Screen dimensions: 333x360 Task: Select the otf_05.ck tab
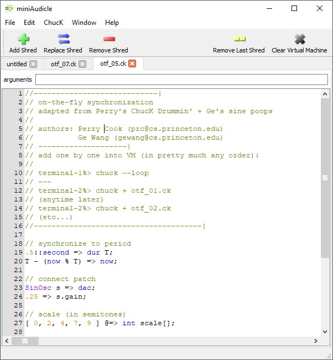point(113,63)
